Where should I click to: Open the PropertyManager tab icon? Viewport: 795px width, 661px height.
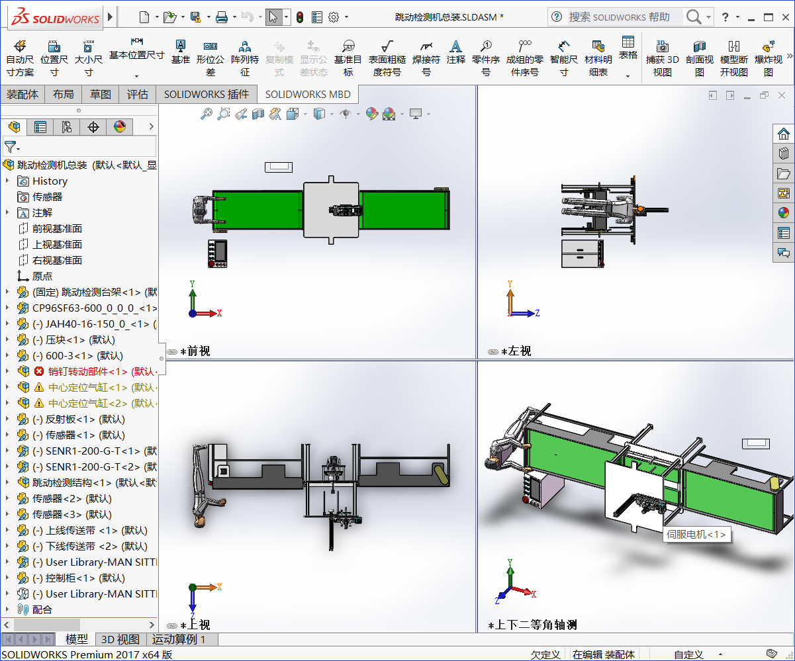(x=40, y=127)
